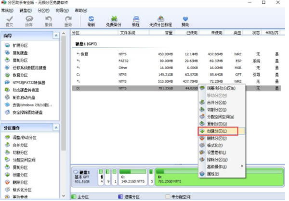Viewport: 289px width, 201px height.
Task: Select 切割分区(S) in the context menu
Action: coord(222,109)
